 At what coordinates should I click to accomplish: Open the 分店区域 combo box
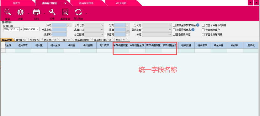pyautogui.click(x=94, y=34)
